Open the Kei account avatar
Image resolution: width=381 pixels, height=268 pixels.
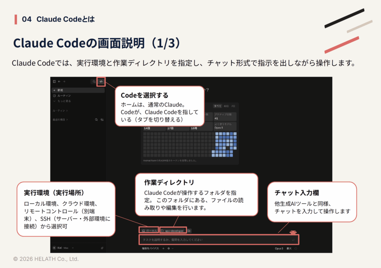pos(54,248)
